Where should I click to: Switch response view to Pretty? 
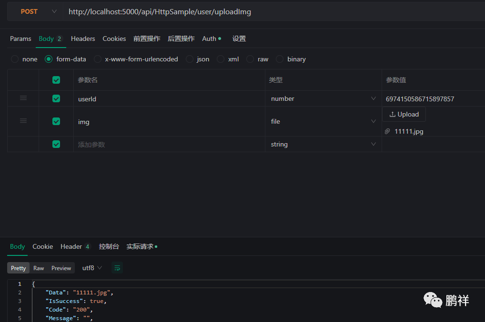[18, 268]
